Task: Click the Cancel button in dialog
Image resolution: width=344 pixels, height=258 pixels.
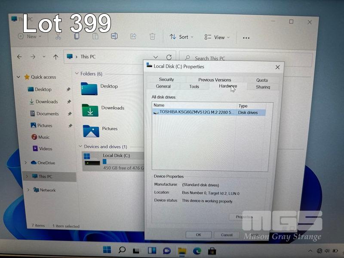Action: (227, 235)
